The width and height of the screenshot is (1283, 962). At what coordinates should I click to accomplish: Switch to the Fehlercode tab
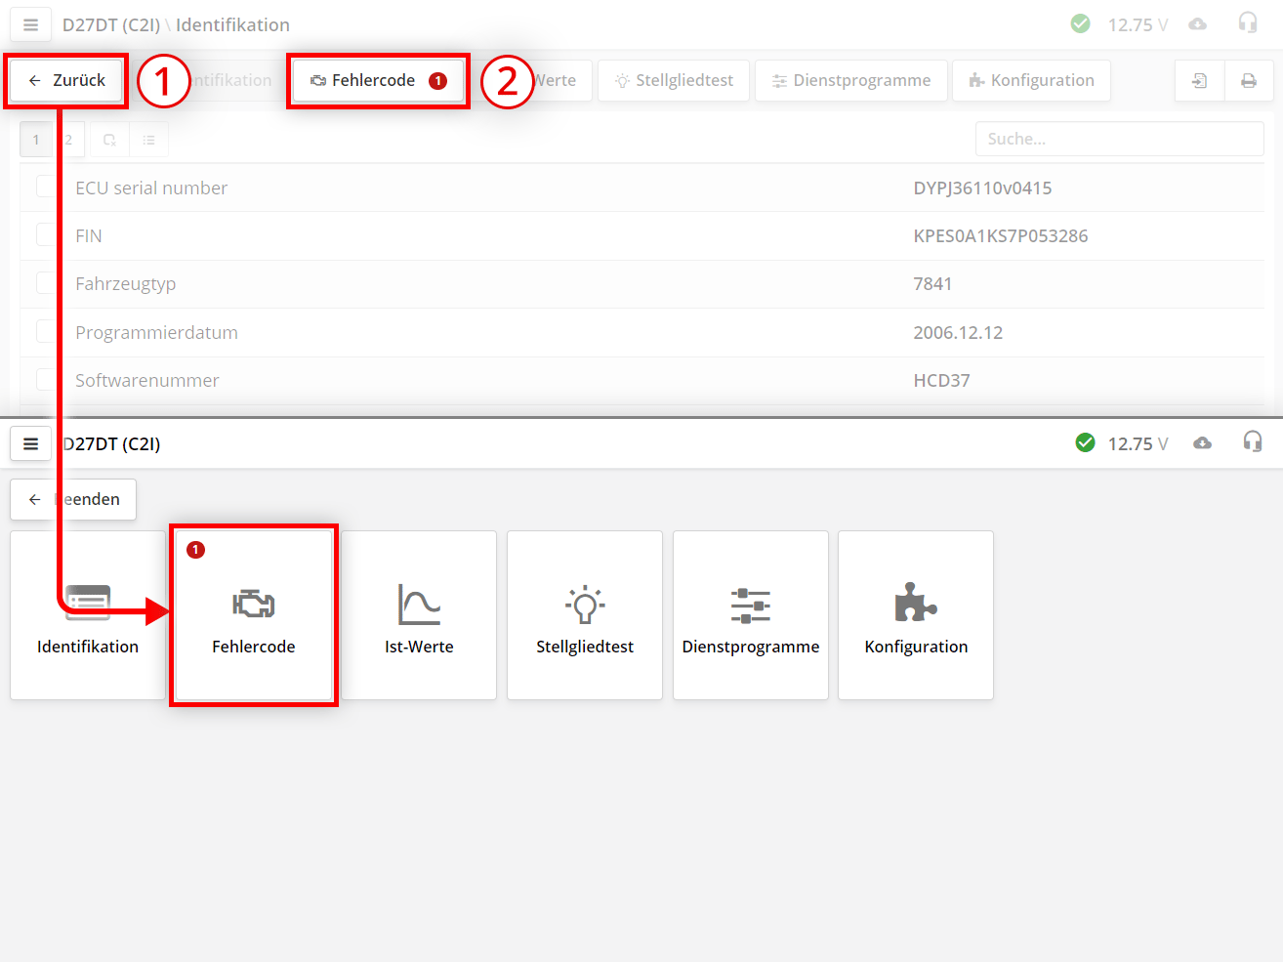pyautogui.click(x=378, y=81)
